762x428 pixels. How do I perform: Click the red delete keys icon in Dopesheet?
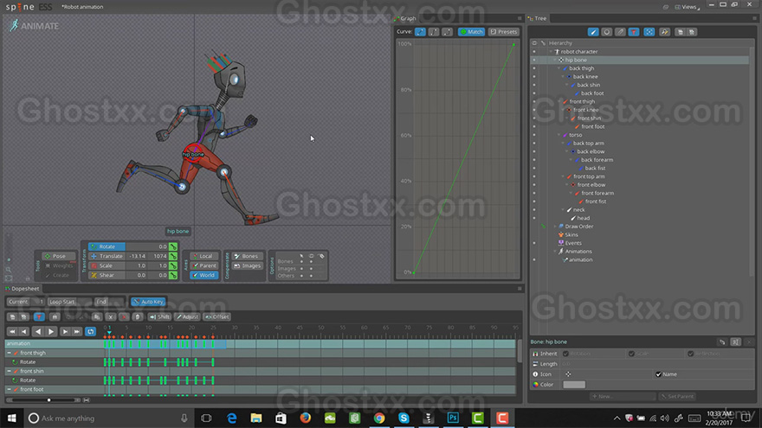coord(124,316)
